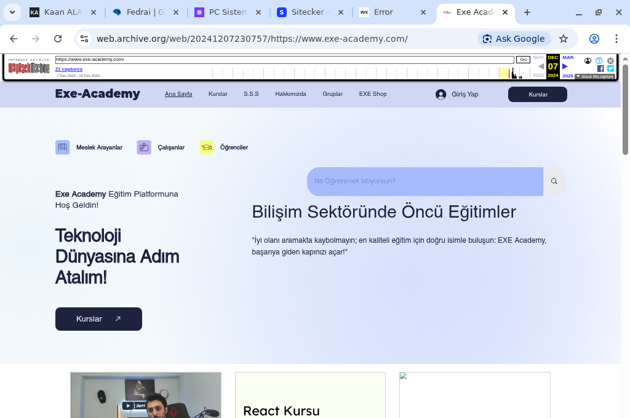Hide the Wayback toolbar with its close button
630x418 pixels.
610,61
